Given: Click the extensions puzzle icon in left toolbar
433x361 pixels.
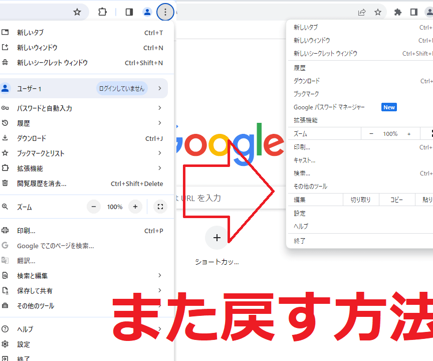Looking at the screenshot, I should coord(102,12).
